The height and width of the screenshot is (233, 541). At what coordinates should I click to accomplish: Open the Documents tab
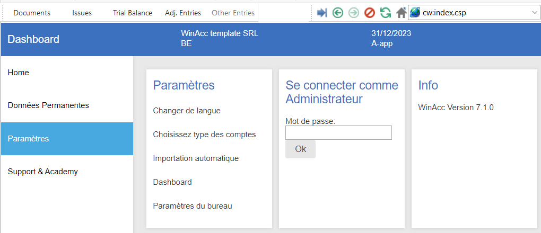pyautogui.click(x=32, y=13)
